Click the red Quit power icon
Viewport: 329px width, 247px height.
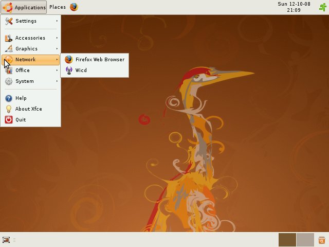tap(9, 120)
